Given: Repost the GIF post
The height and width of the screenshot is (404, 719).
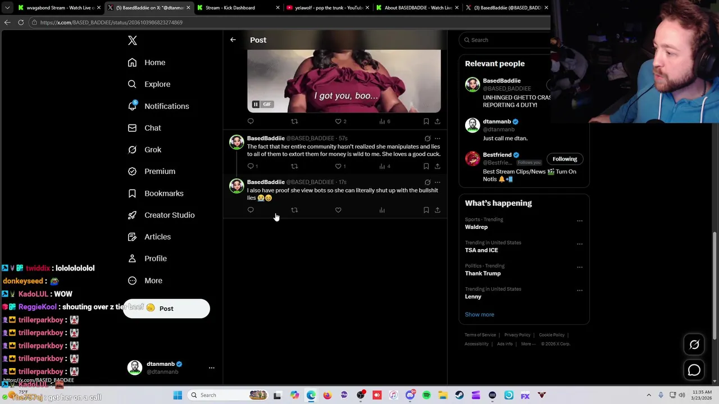Looking at the screenshot, I should point(294,121).
